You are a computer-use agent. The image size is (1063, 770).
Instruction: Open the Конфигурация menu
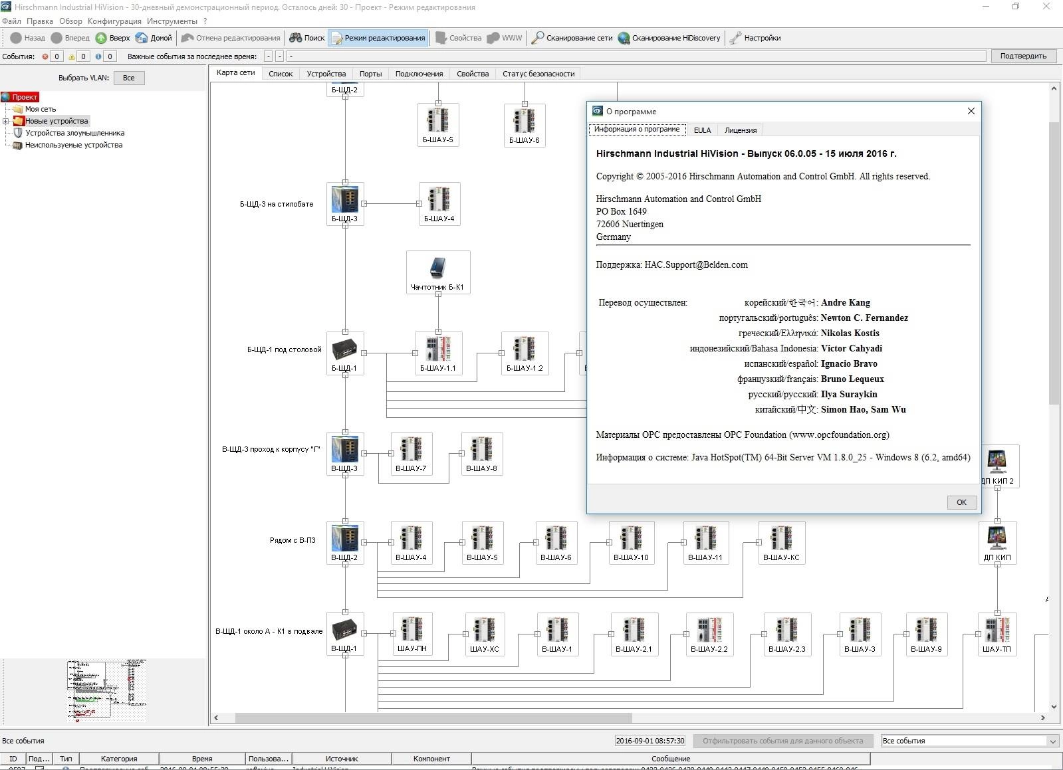pyautogui.click(x=114, y=21)
